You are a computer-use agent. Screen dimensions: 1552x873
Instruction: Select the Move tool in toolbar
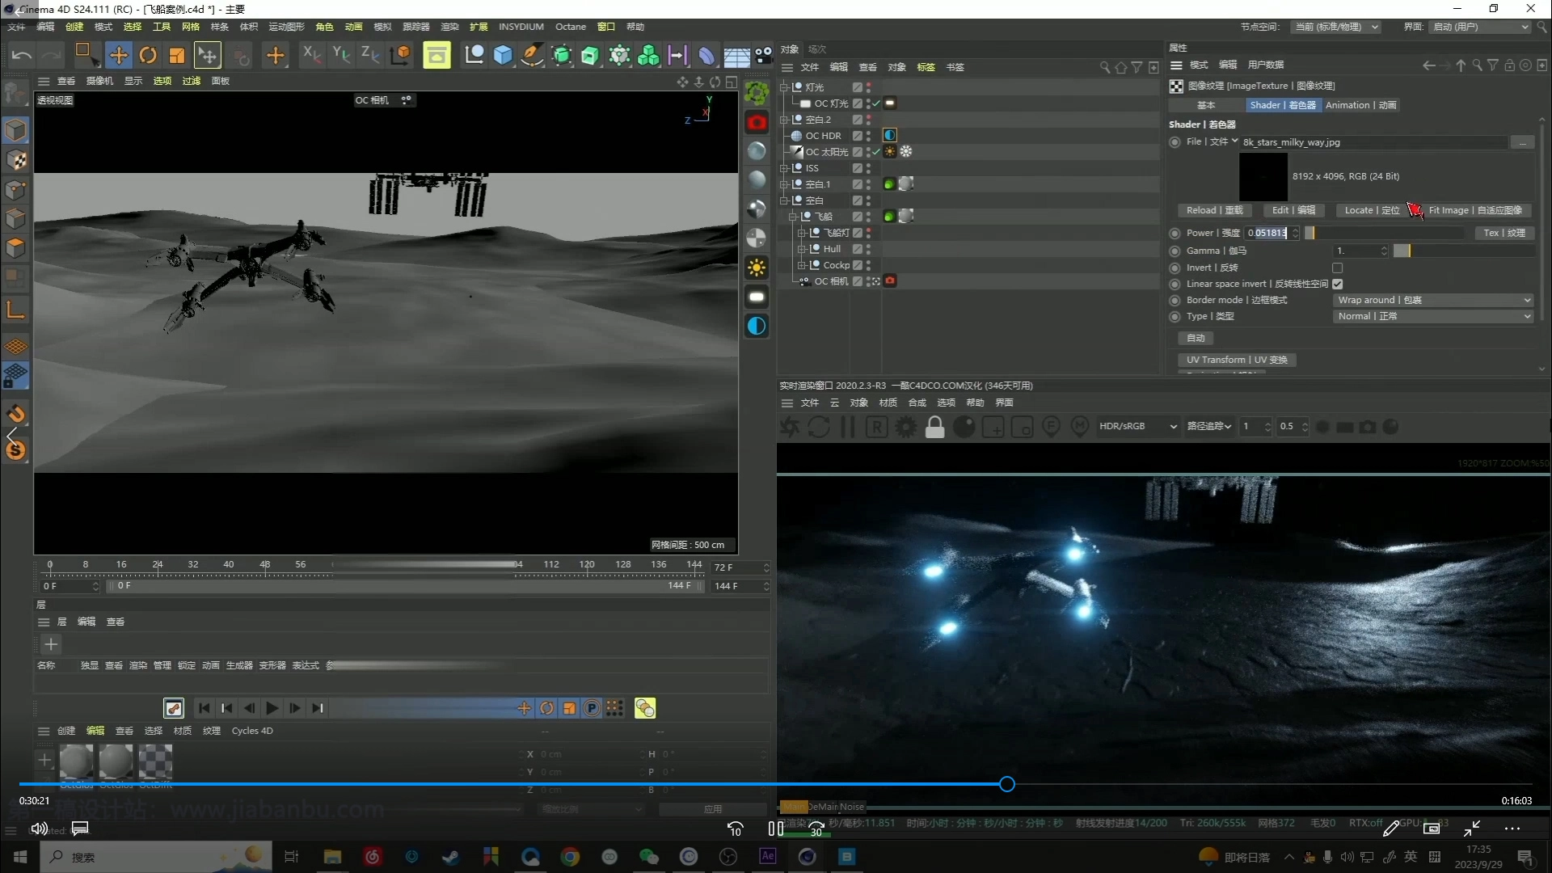(118, 55)
